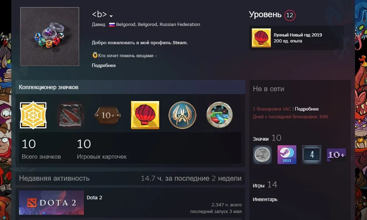Select the brown 10+ games badge
This screenshot has width=367, height=220.
108,115
